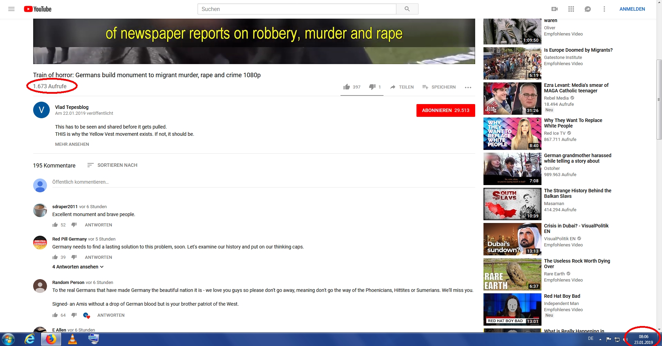The image size is (662, 346).
Task: Click the page vertical scrollbar thumb
Action: tap(659, 99)
